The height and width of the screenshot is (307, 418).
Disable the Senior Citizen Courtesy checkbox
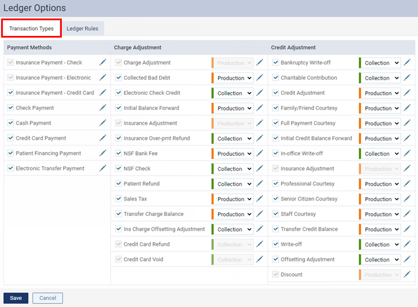point(276,199)
